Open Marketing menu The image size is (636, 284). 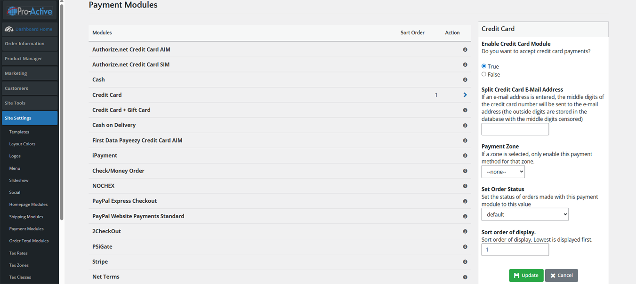(30, 73)
